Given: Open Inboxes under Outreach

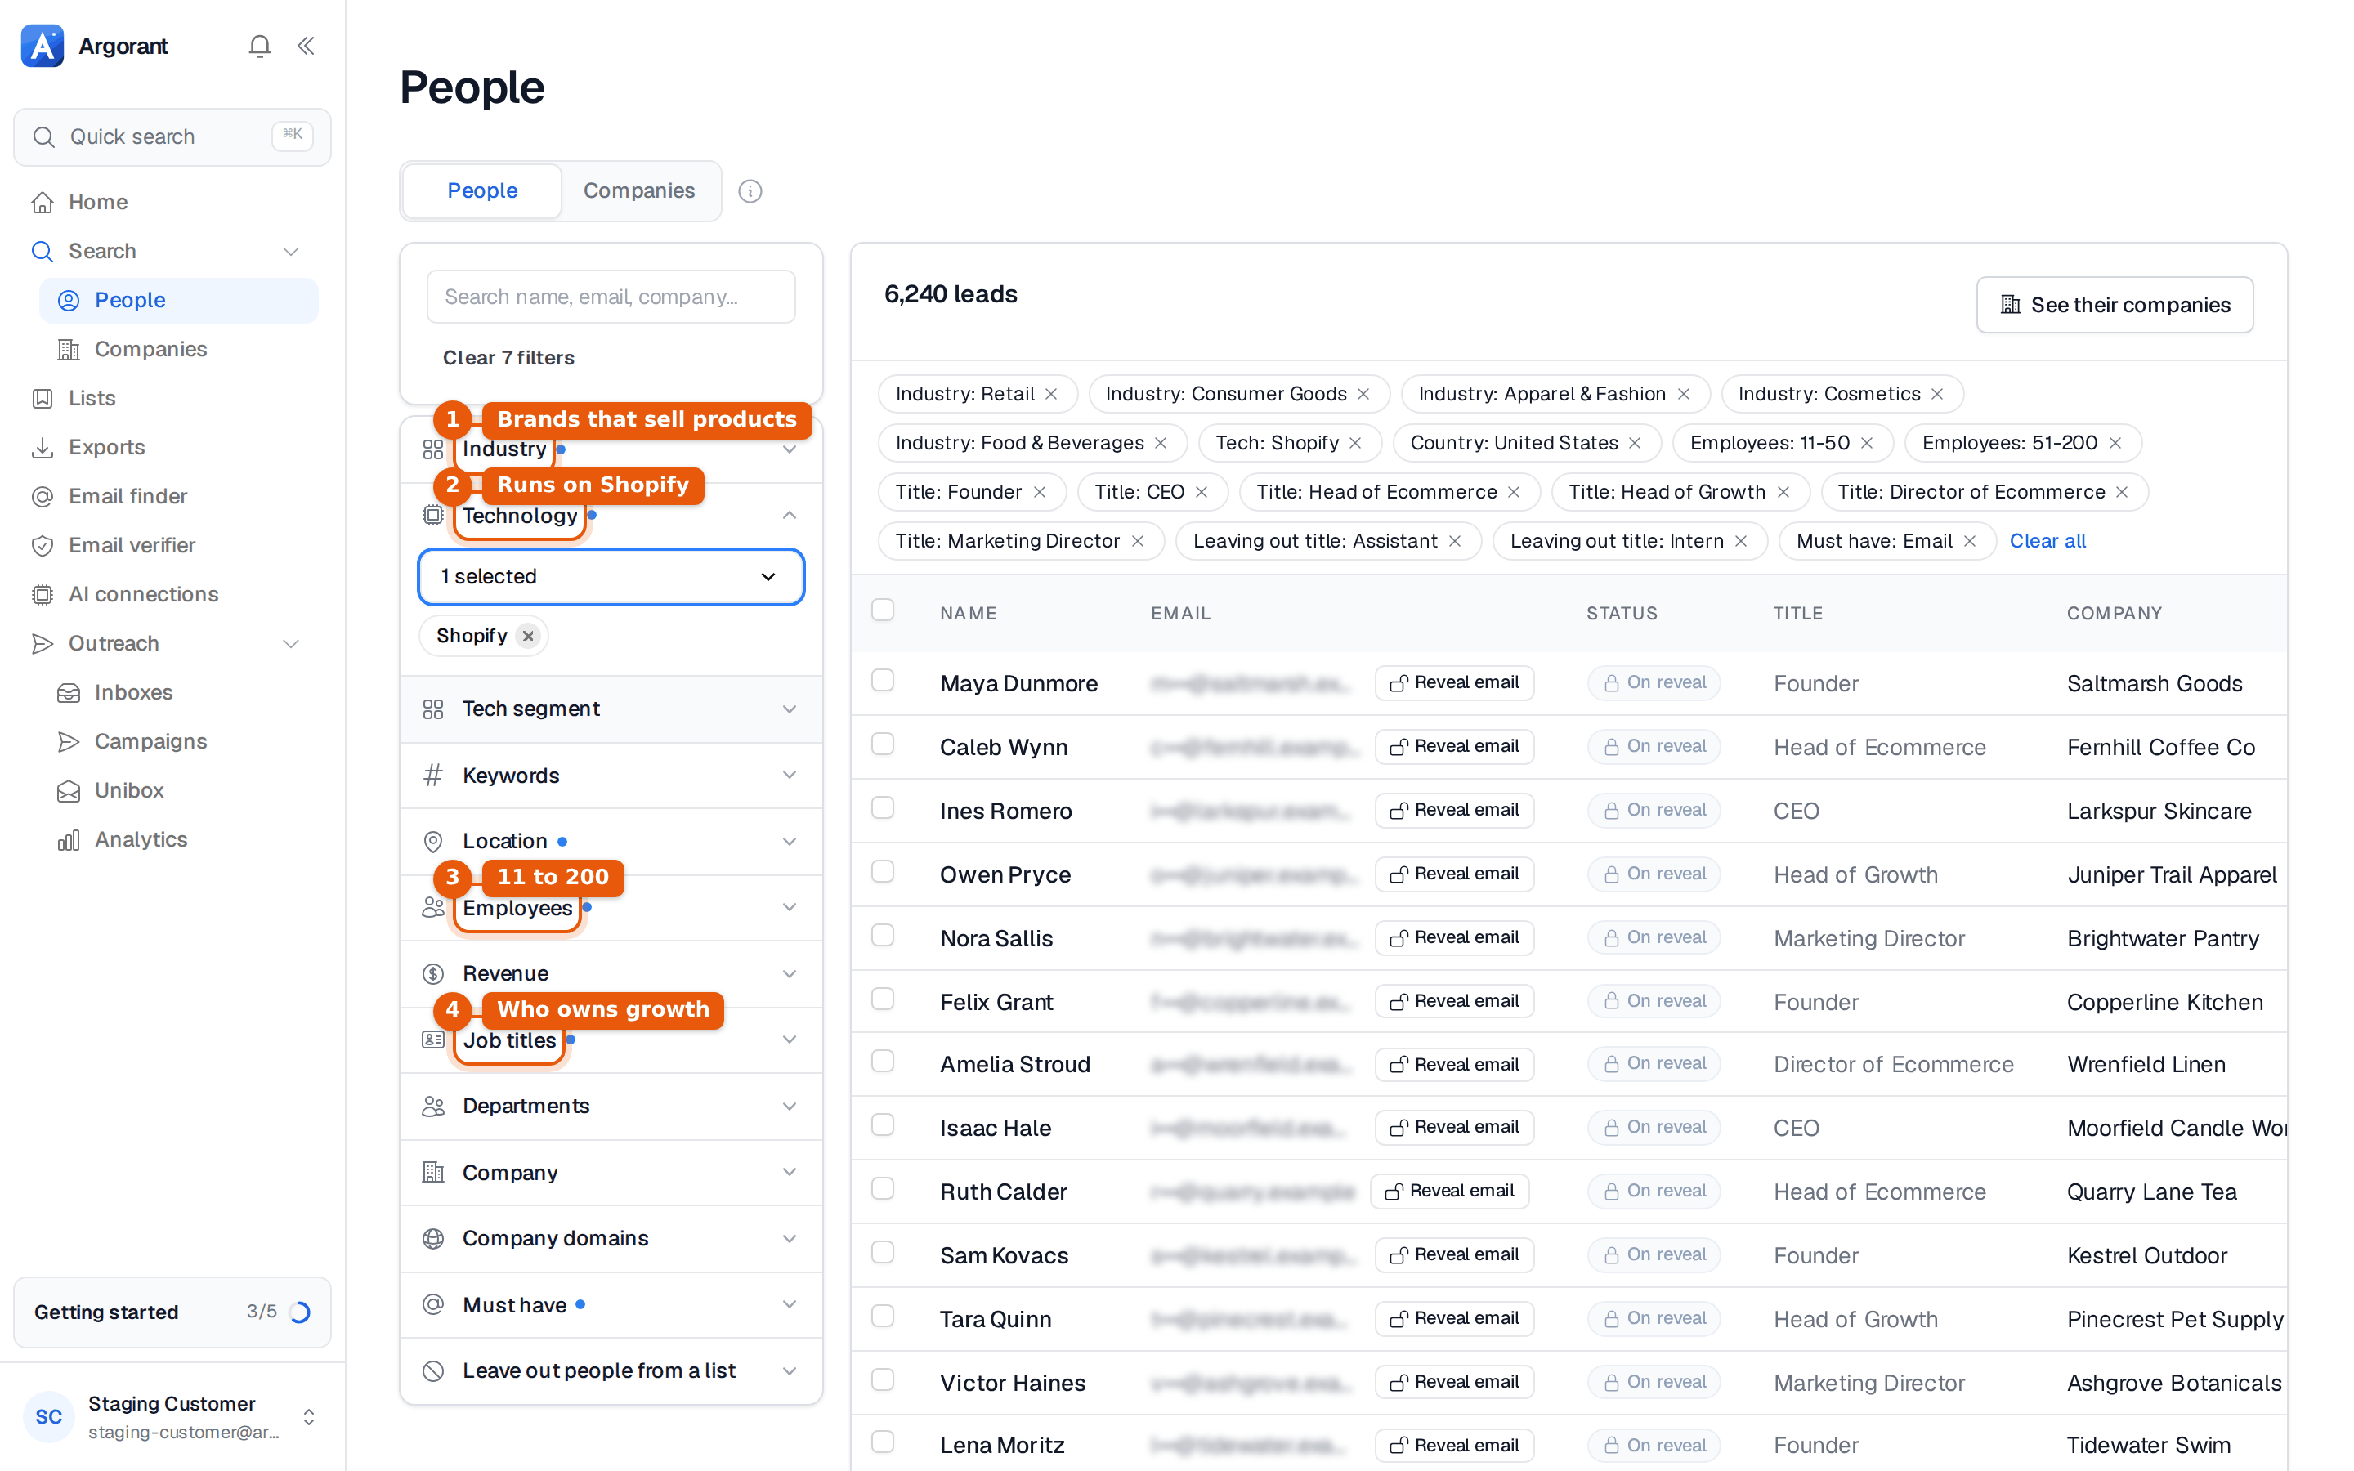Looking at the screenshot, I should pyautogui.click(x=179, y=693).
